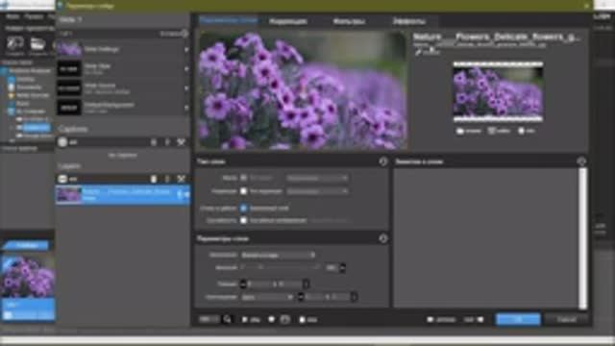615x346 pixels.
Task: Select slide thumbnail in main window slide list
Action: click(28, 277)
